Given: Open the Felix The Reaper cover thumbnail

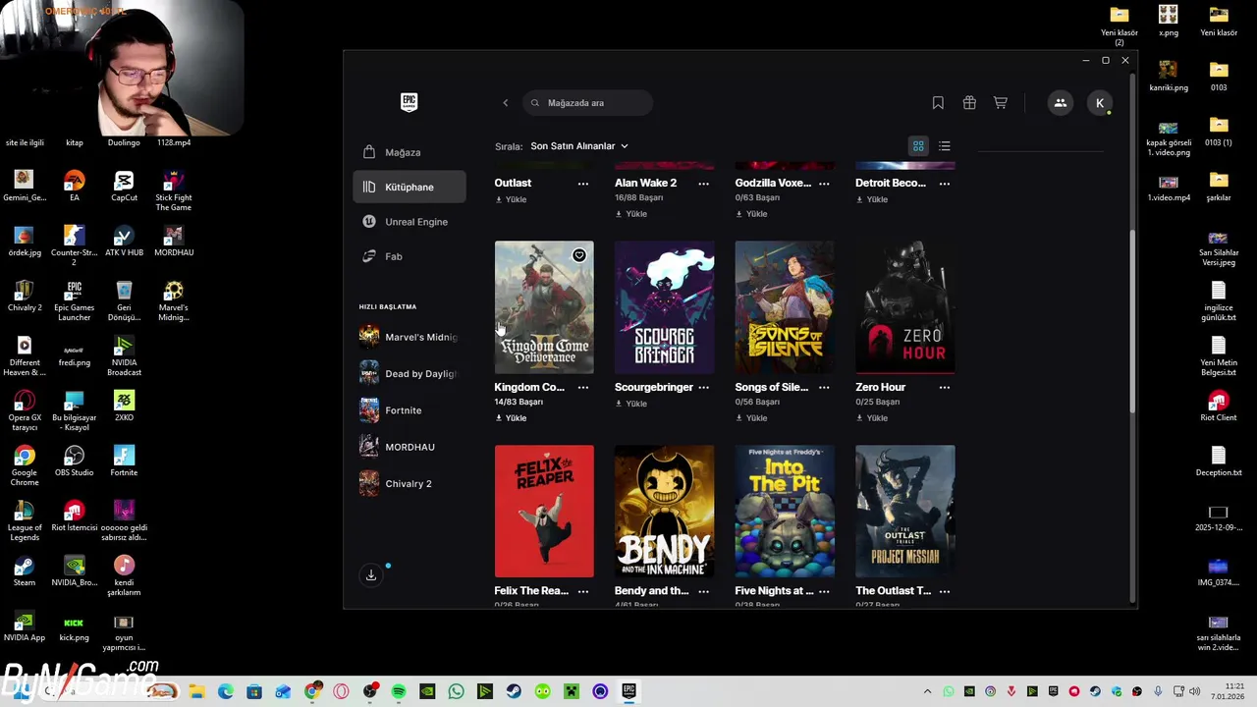Looking at the screenshot, I should pos(544,512).
